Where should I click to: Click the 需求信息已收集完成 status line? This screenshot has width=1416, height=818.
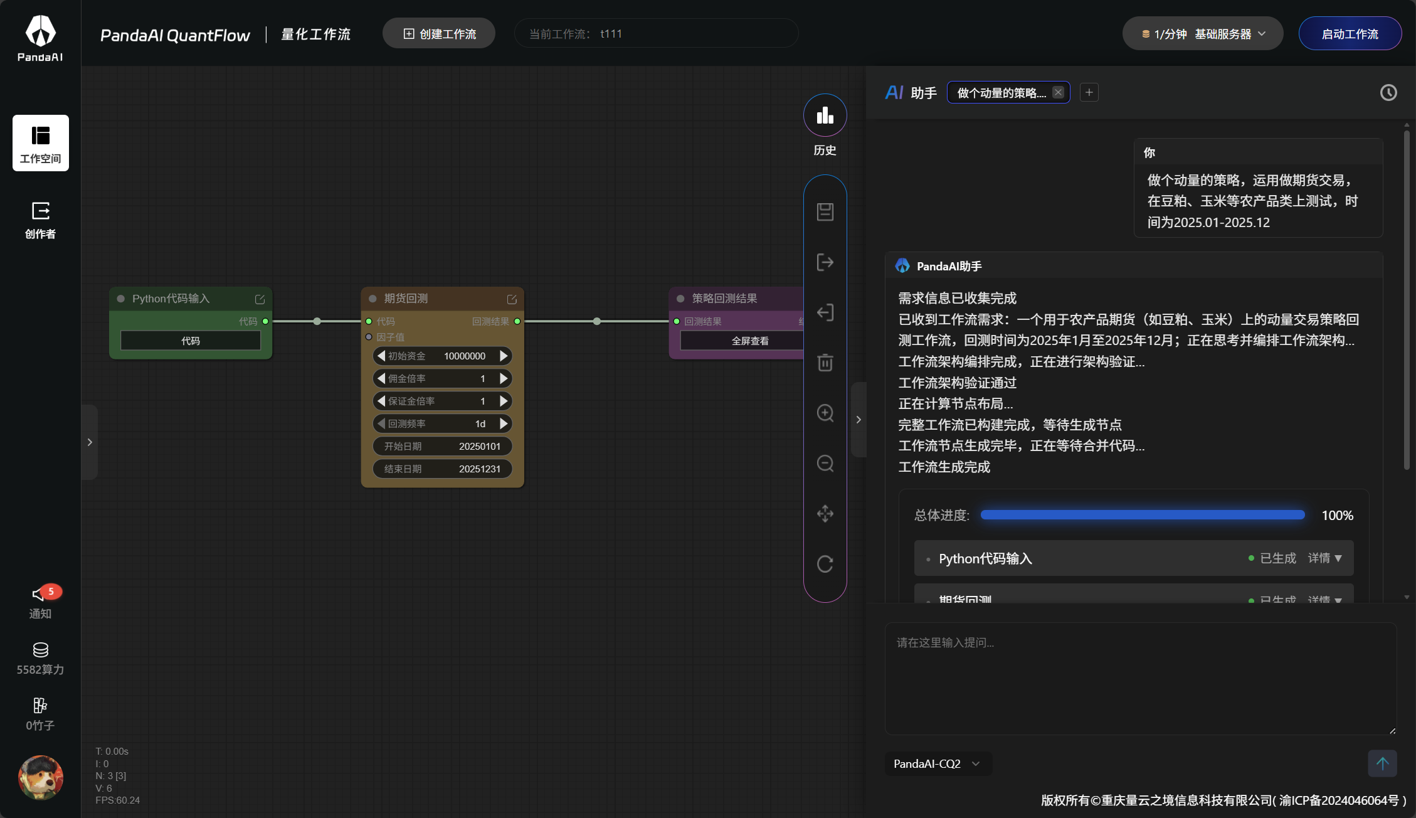(x=958, y=298)
